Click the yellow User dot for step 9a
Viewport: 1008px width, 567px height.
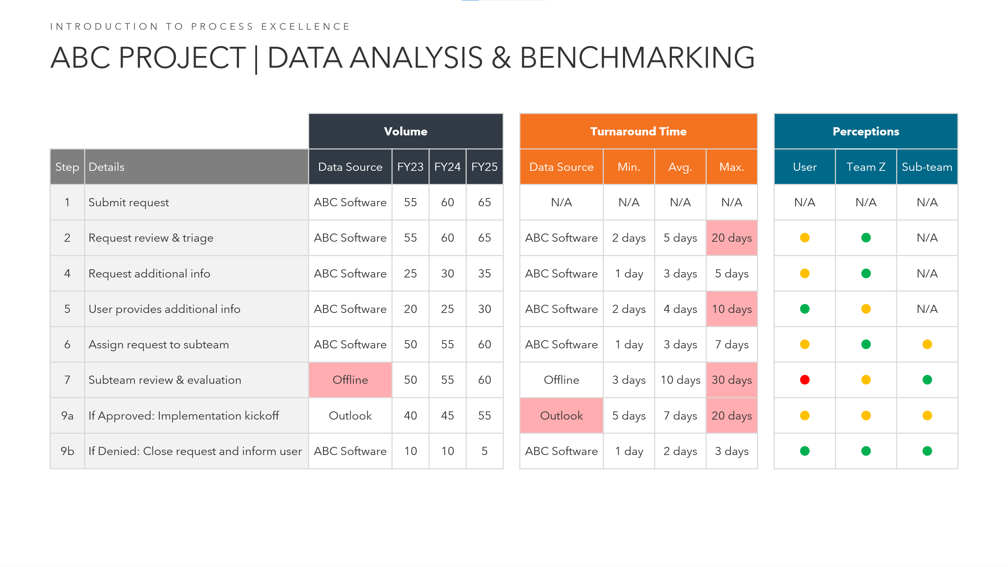pos(804,415)
